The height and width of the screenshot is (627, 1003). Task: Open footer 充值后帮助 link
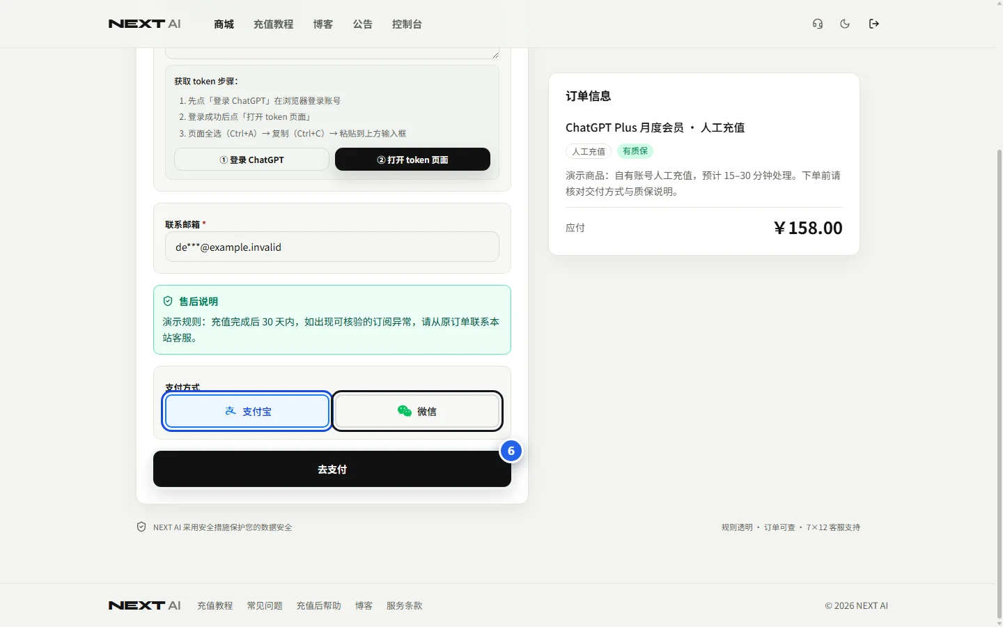coord(319,605)
